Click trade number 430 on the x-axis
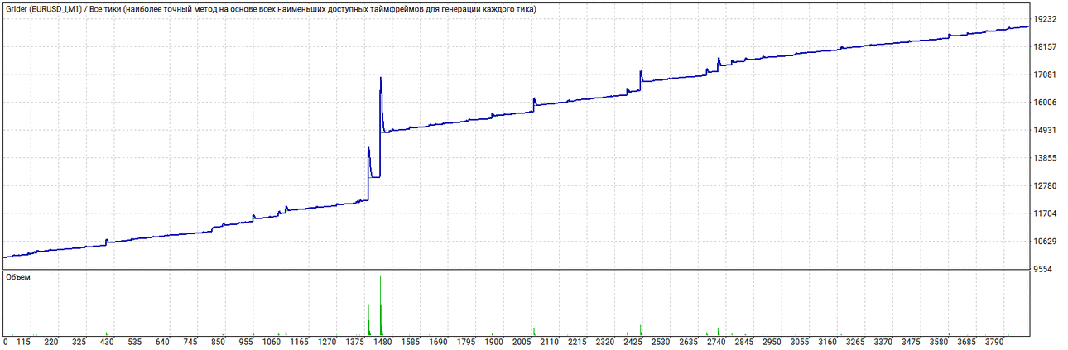 point(107,341)
